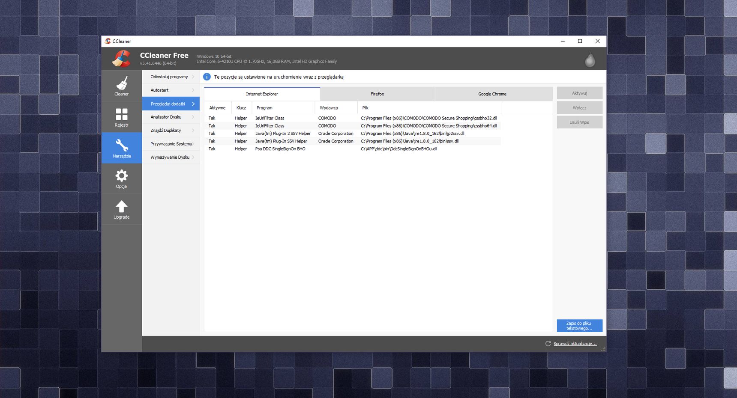Click the first COMODO publisher cell

327,118
